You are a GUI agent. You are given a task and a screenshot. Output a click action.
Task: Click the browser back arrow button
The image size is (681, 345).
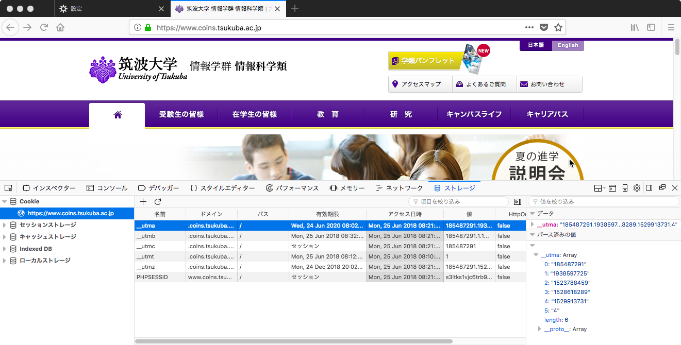pyautogui.click(x=10, y=27)
